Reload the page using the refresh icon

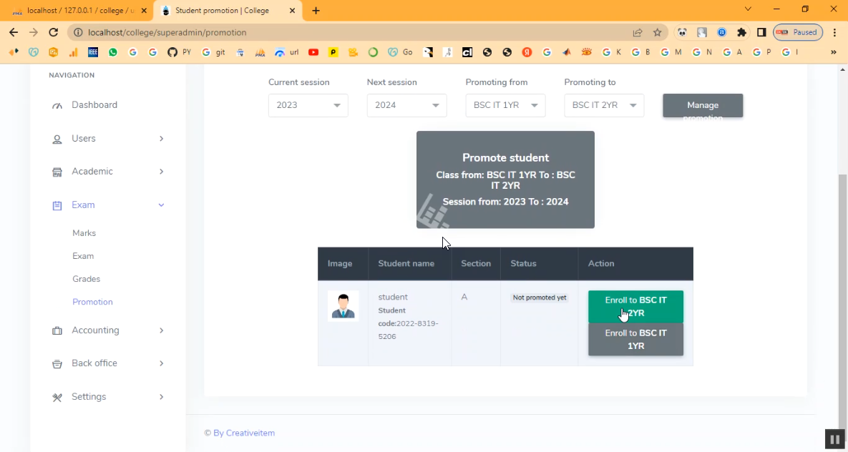(53, 32)
